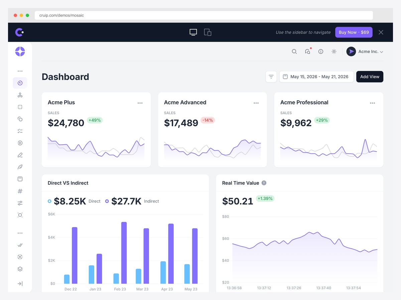The width and height of the screenshot is (401, 300).
Task: Click the $27.7K Indirect total
Action: click(126, 201)
